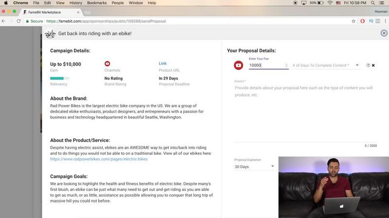The width and height of the screenshot is (389, 218).
Task: Open the Days To Complete Content dropdown
Action: [325, 65]
